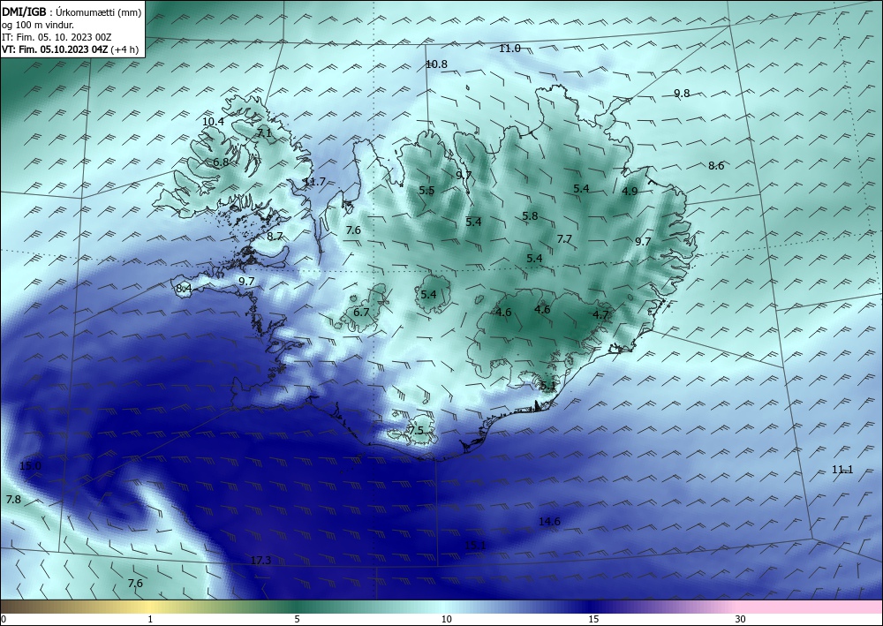The image size is (883, 626).
Task: Click the 8.4 value at the peninsula tip
Action: click(x=184, y=289)
